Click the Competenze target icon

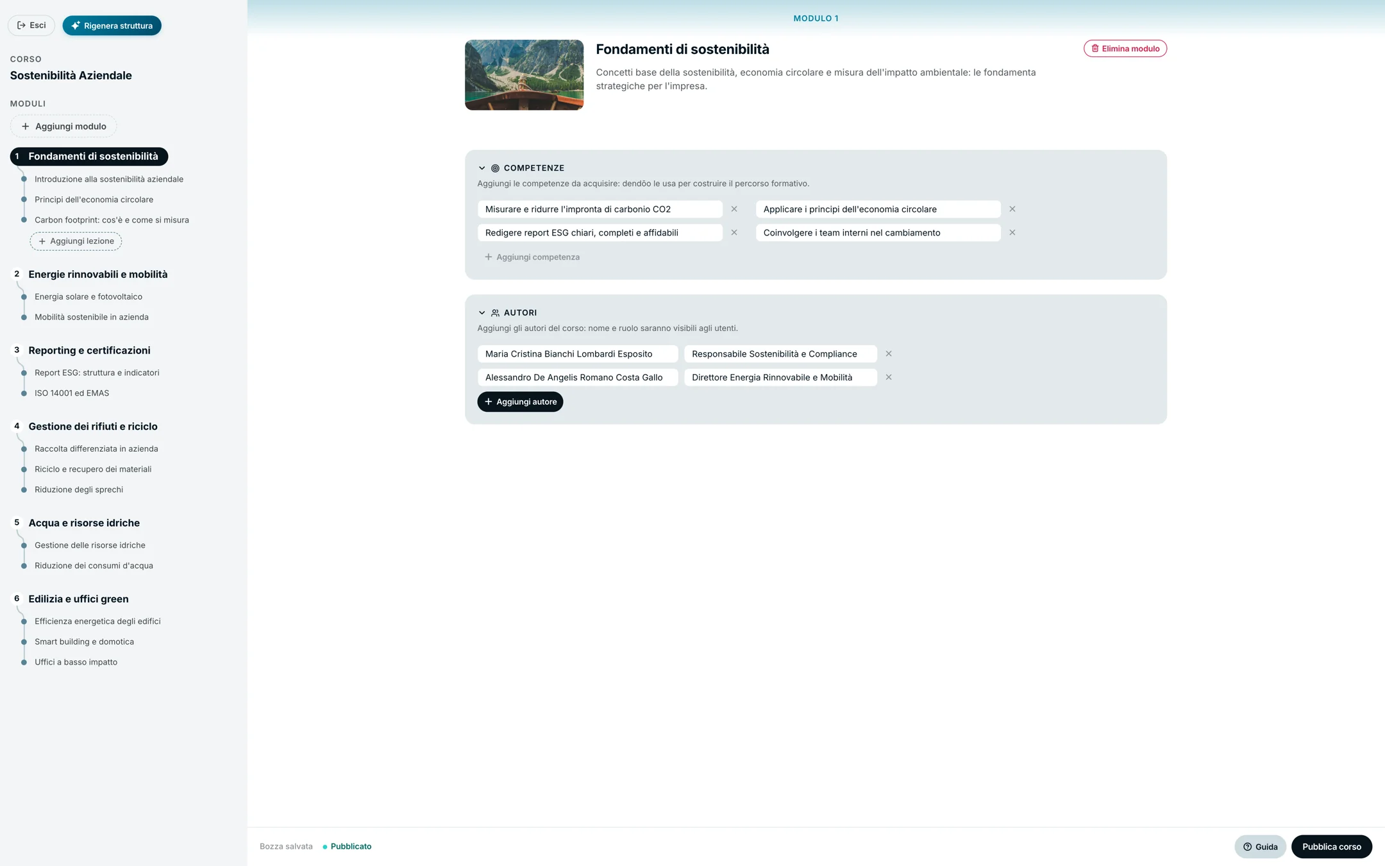click(x=495, y=168)
